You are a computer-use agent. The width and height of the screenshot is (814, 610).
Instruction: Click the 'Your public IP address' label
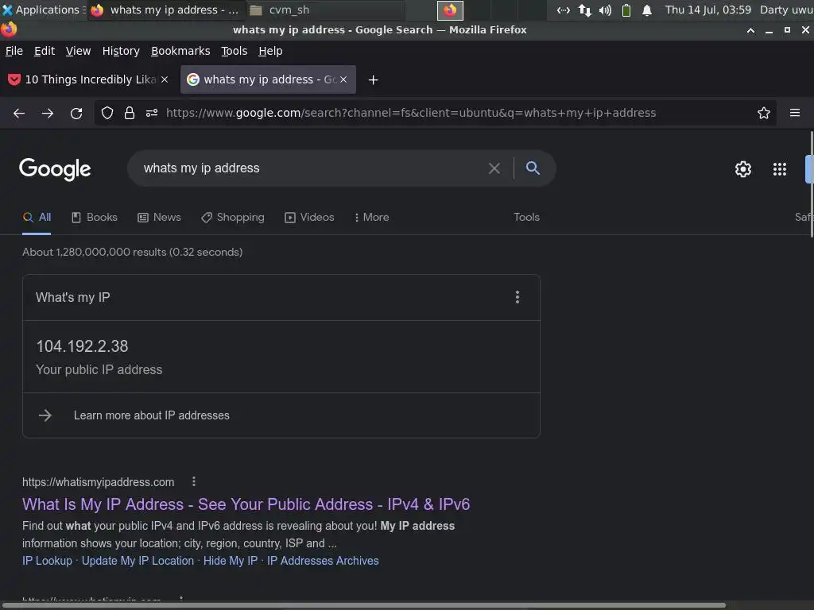tap(99, 370)
